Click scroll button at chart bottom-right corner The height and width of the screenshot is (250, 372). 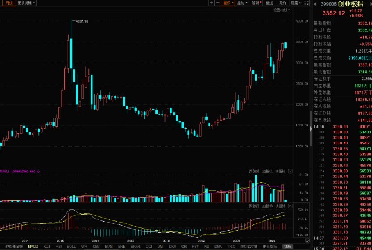[307, 241]
